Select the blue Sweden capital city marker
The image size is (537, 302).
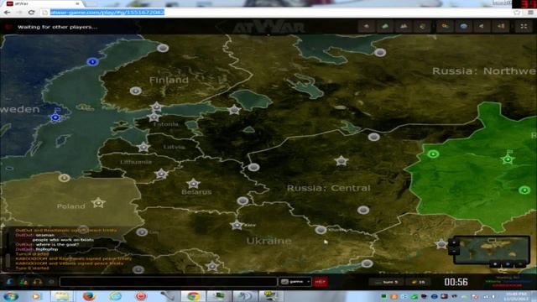(x=55, y=117)
